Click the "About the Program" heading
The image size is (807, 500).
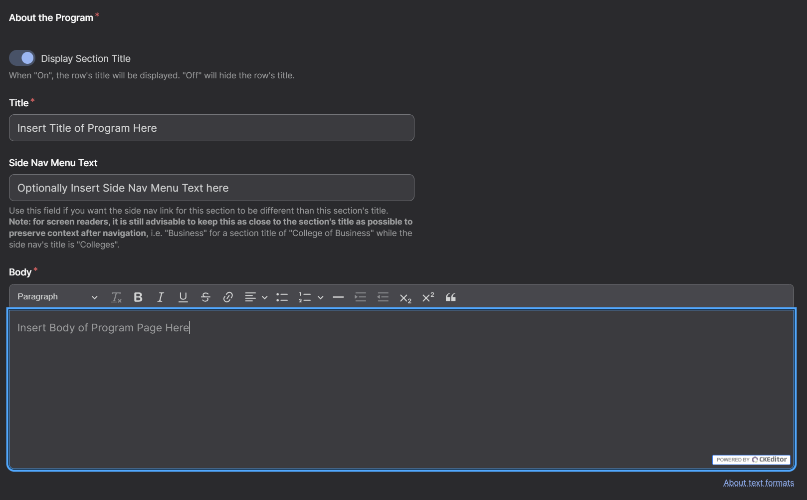pos(51,17)
